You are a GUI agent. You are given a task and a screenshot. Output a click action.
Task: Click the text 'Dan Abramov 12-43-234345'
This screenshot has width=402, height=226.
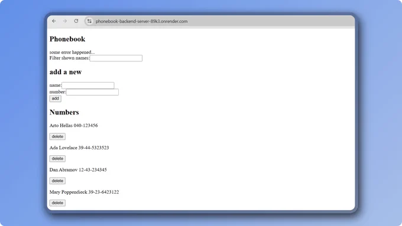point(78,170)
